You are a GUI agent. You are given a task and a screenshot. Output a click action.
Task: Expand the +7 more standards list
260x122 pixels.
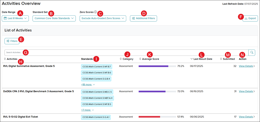point(88,110)
